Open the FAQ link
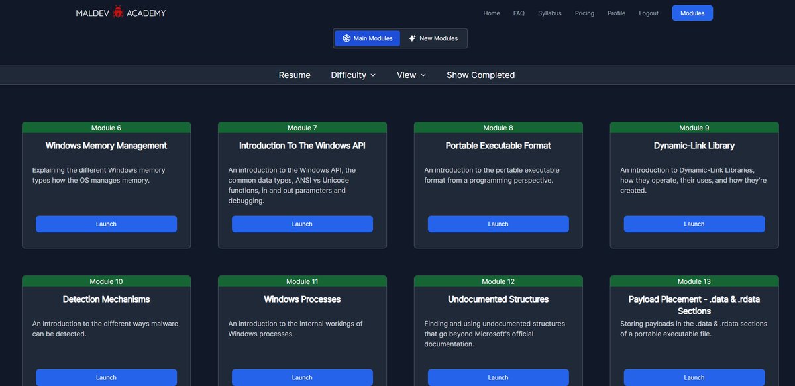Image resolution: width=795 pixels, height=386 pixels. [x=519, y=13]
